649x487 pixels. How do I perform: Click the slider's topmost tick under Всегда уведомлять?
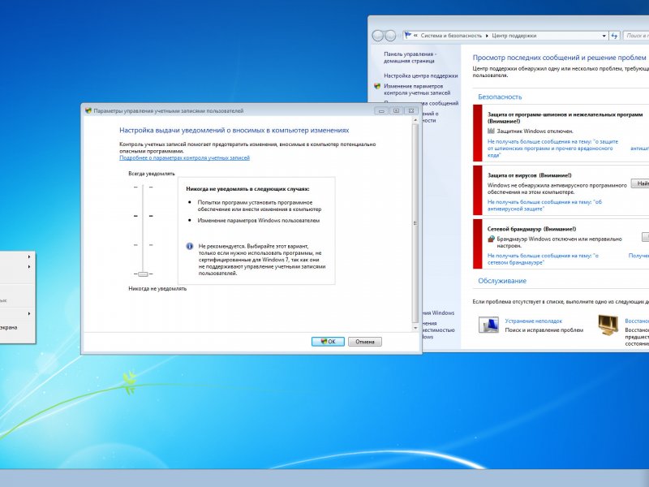[144, 187]
